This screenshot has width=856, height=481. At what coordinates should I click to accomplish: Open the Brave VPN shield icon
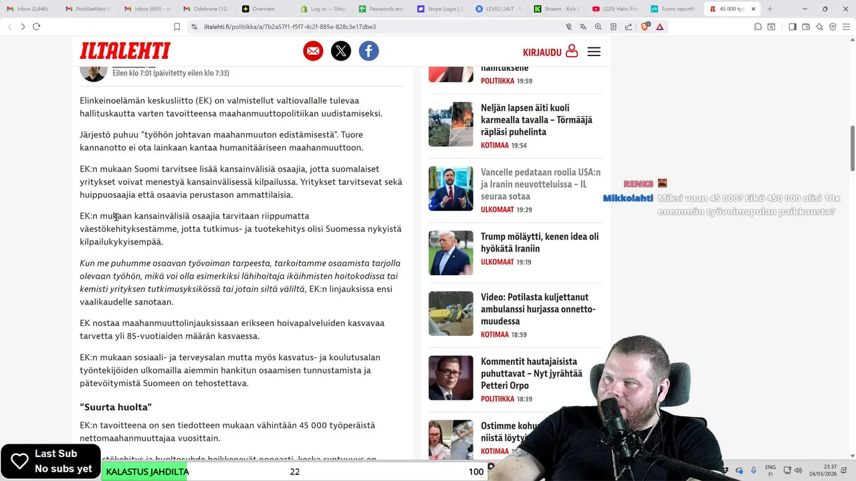click(833, 27)
